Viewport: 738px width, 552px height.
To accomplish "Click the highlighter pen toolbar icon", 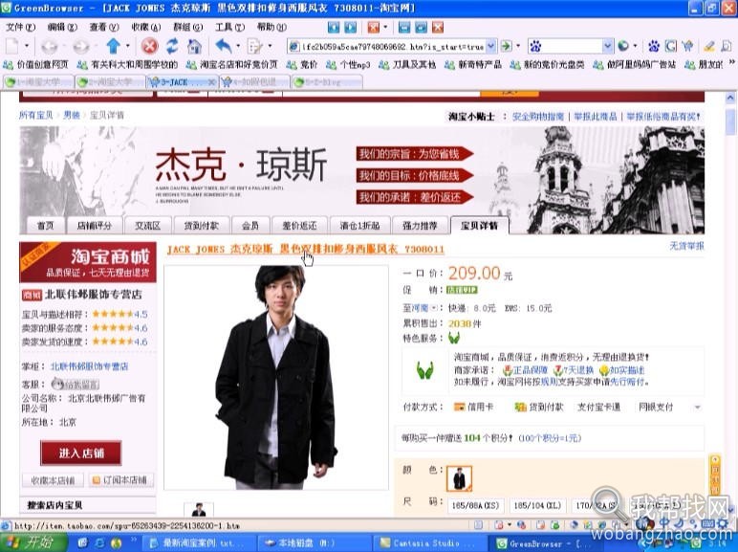I will tap(709, 46).
